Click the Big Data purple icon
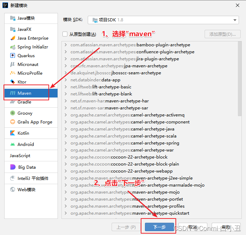Viewport: 246px width, 235px height. pos(13,167)
